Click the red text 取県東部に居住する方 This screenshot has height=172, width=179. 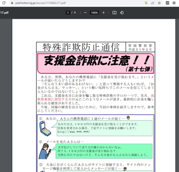pos(54,99)
